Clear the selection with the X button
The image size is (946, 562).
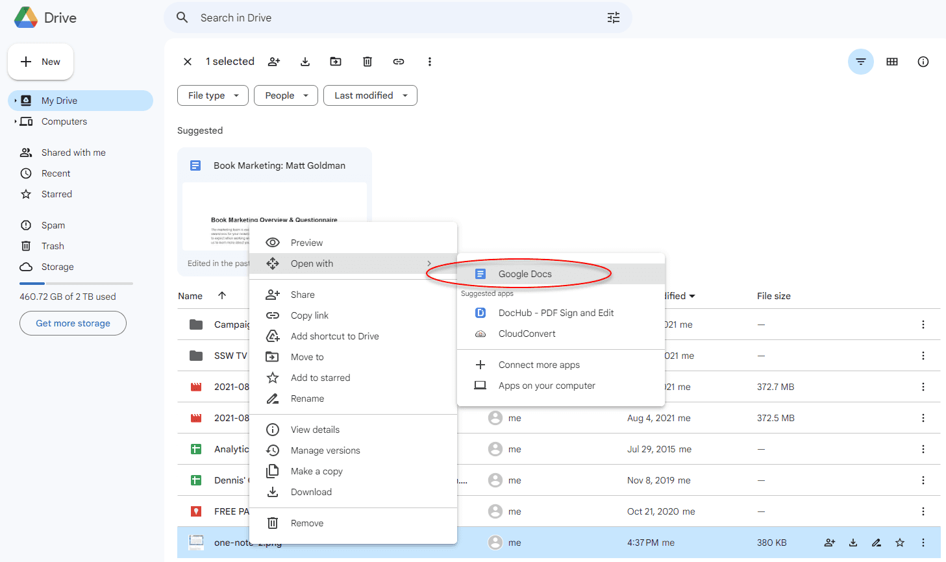click(x=188, y=62)
